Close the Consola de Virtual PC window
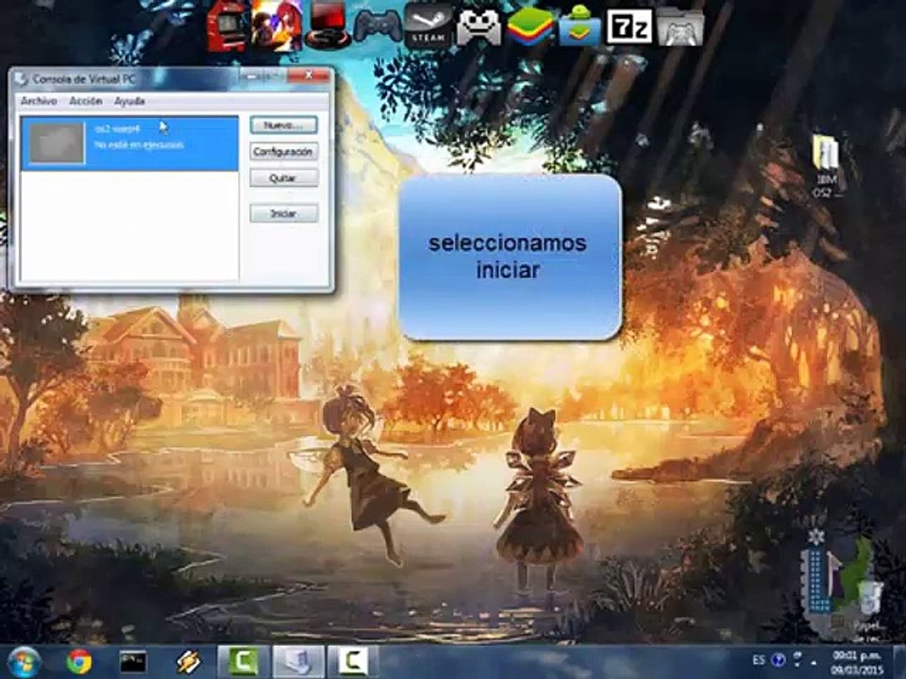The height and width of the screenshot is (679, 906). [x=309, y=75]
